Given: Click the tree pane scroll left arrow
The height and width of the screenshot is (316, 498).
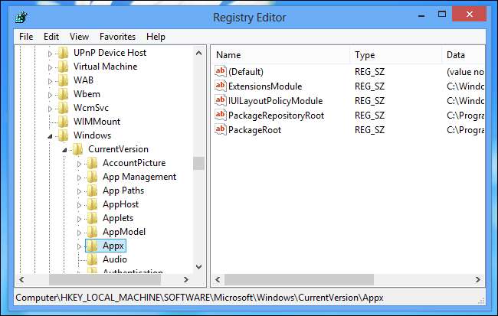Looking at the screenshot, I should 21,279.
